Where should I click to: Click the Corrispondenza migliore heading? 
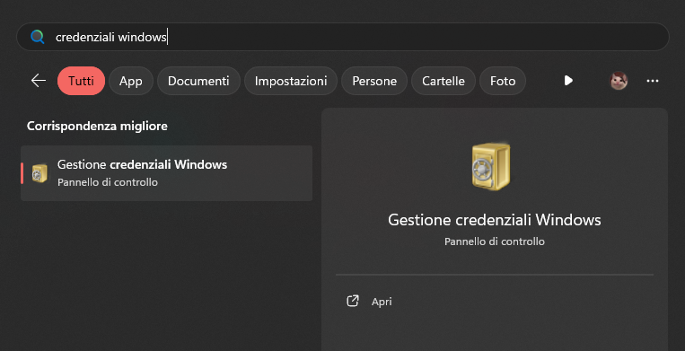pos(97,126)
